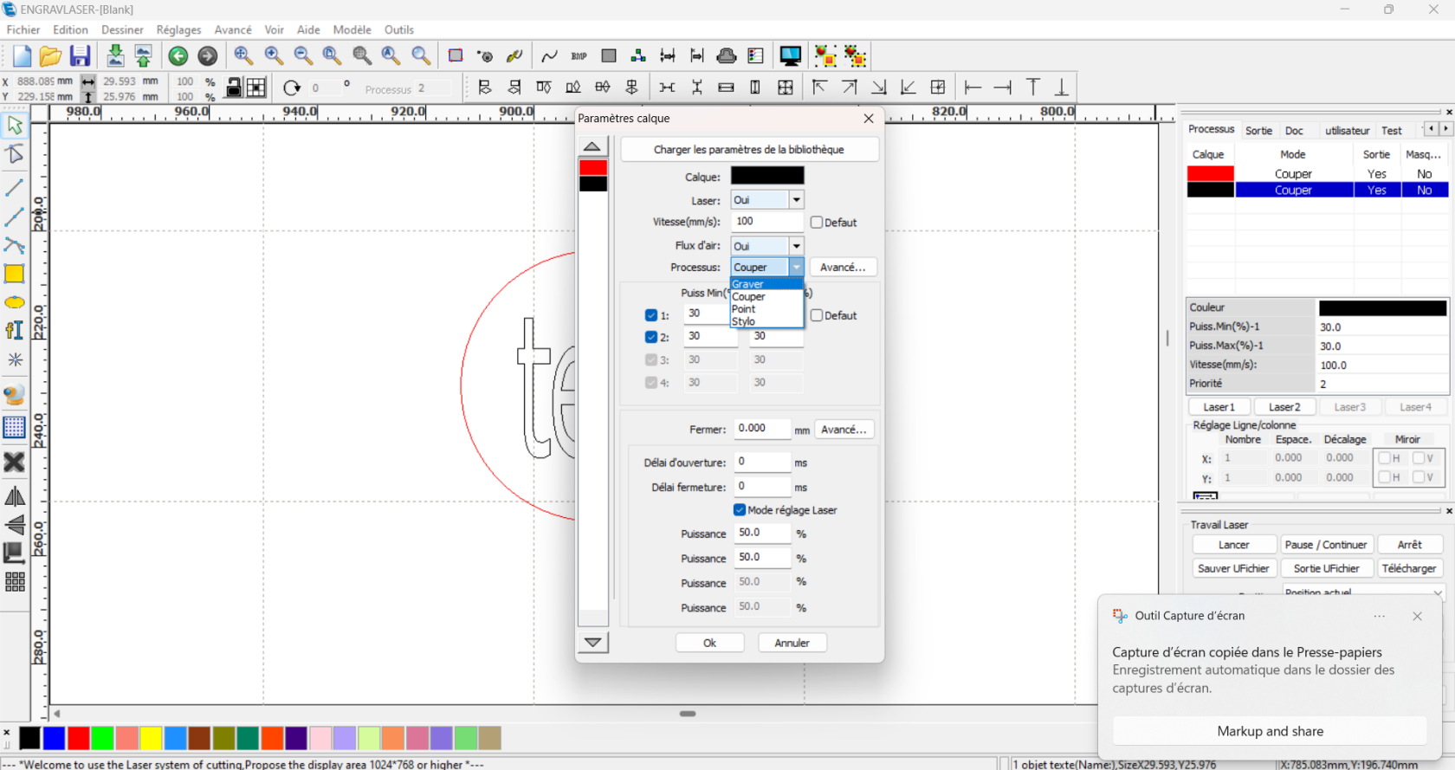Open the Outils menu
Viewport: 1455px width, 770px height.
coord(399,29)
